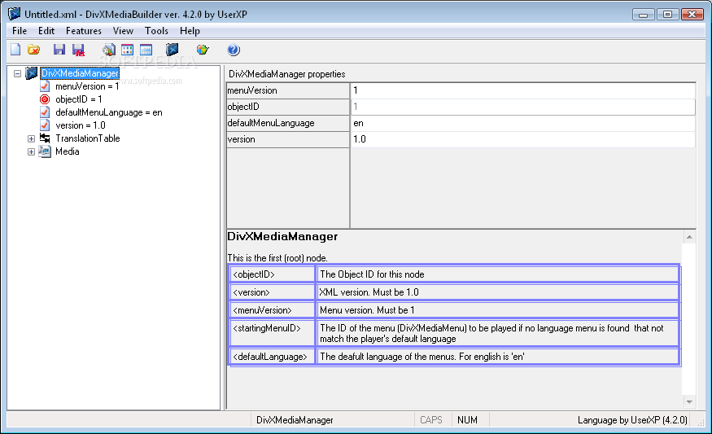The image size is (712, 434).
Task: Click the CAPS indicator in status bar
Action: tap(431, 420)
